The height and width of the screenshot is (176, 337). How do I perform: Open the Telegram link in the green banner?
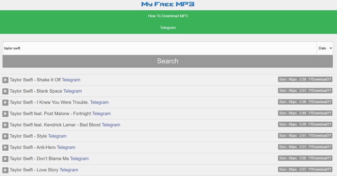click(x=168, y=28)
